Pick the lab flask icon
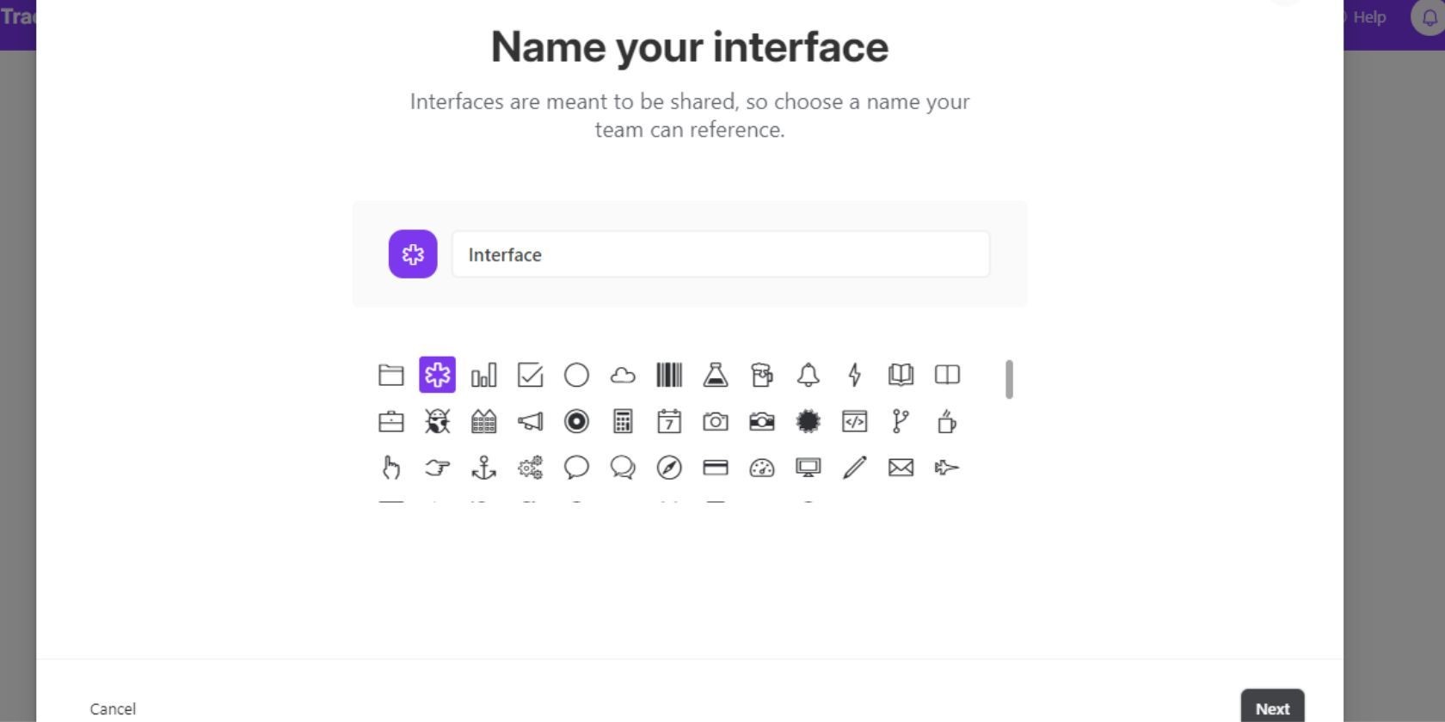 716,375
